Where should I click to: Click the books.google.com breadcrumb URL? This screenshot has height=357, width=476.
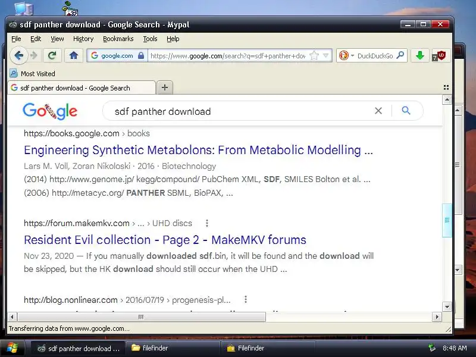(x=86, y=133)
